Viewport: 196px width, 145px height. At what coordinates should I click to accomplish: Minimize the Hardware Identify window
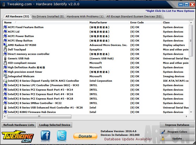click(x=181, y=5)
